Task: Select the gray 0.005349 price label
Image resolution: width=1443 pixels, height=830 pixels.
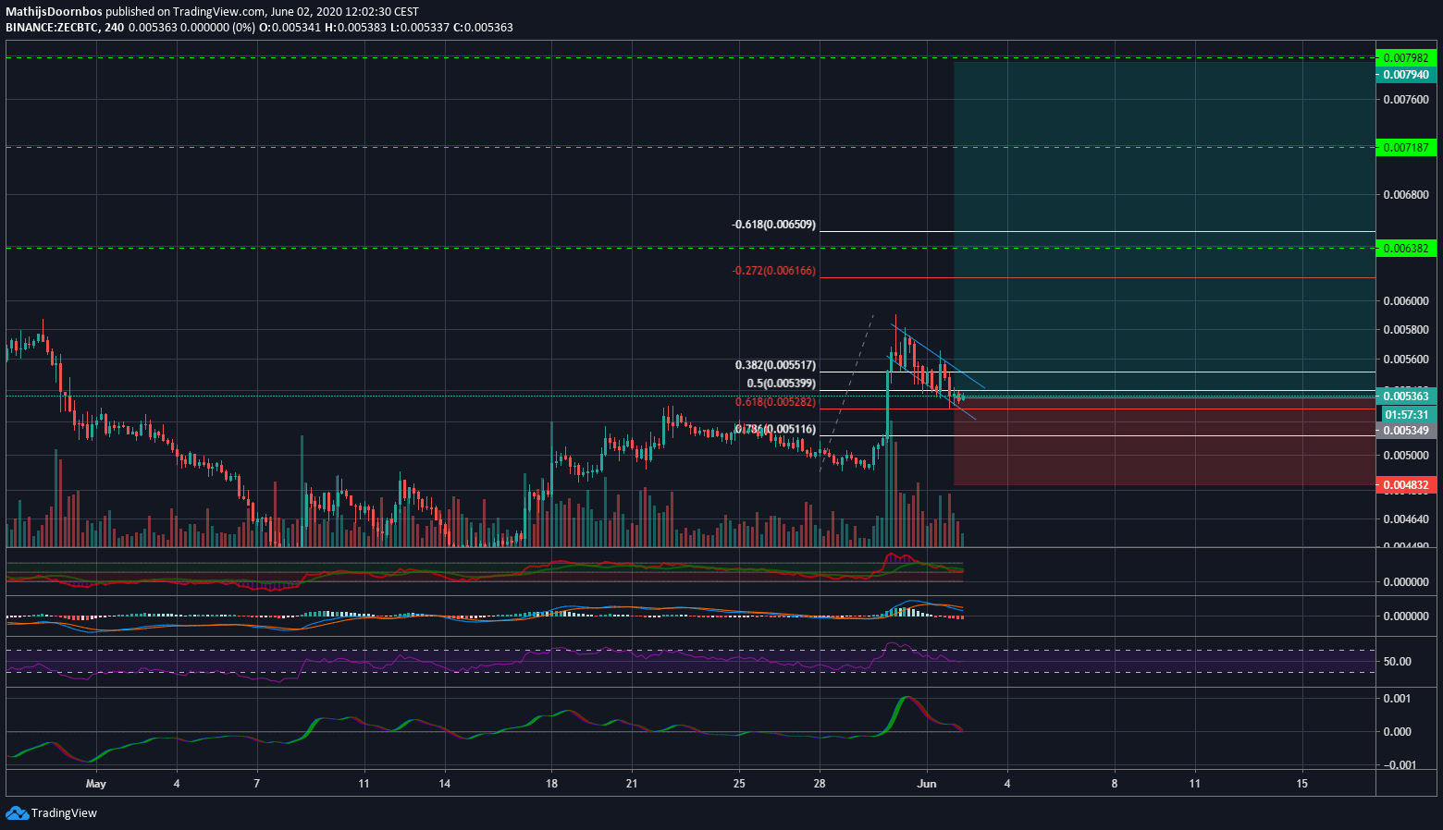Action: [1405, 431]
